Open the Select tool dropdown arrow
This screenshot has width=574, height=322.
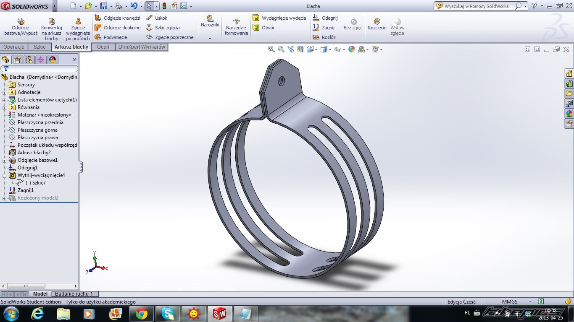(x=156, y=6)
